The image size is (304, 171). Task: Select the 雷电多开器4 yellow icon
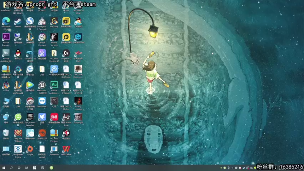(x=66, y=21)
